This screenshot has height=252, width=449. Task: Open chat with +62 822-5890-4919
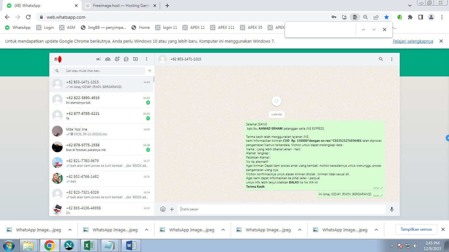click(x=101, y=100)
